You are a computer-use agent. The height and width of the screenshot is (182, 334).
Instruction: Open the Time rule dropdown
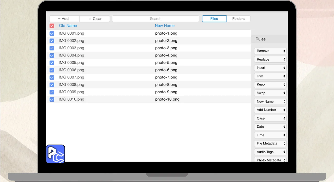click(x=270, y=135)
